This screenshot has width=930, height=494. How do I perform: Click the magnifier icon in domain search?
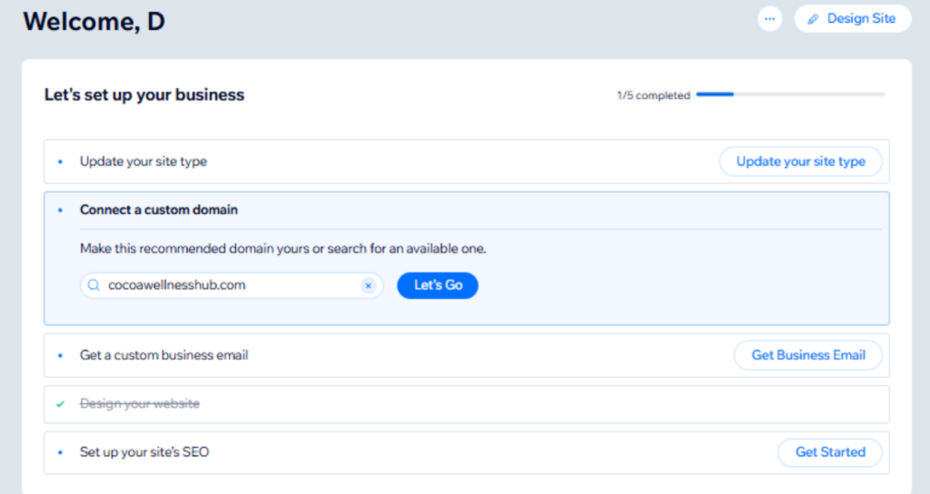pyautogui.click(x=94, y=285)
